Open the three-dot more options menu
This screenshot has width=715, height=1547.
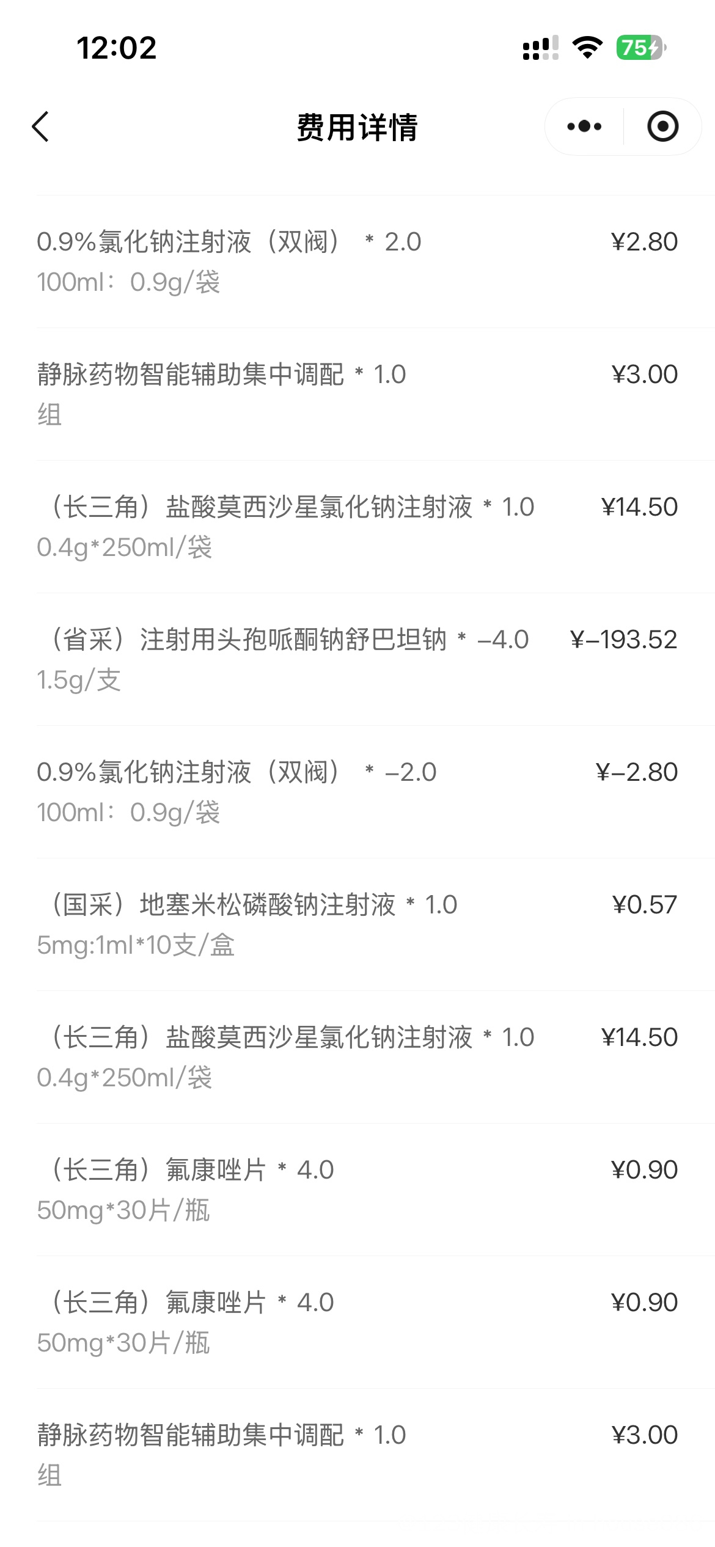click(584, 126)
